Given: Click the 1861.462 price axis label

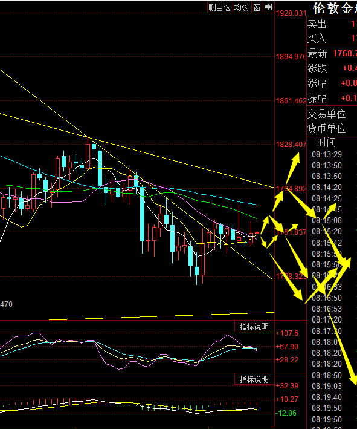Looking at the screenshot, I should point(291,101).
